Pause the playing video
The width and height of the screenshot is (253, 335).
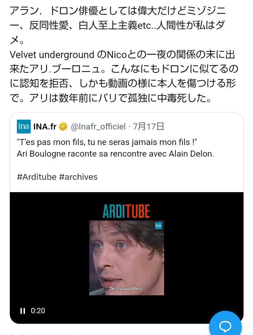pyautogui.click(x=22, y=311)
